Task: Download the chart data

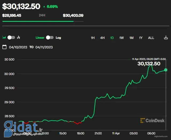Action: pos(166,38)
